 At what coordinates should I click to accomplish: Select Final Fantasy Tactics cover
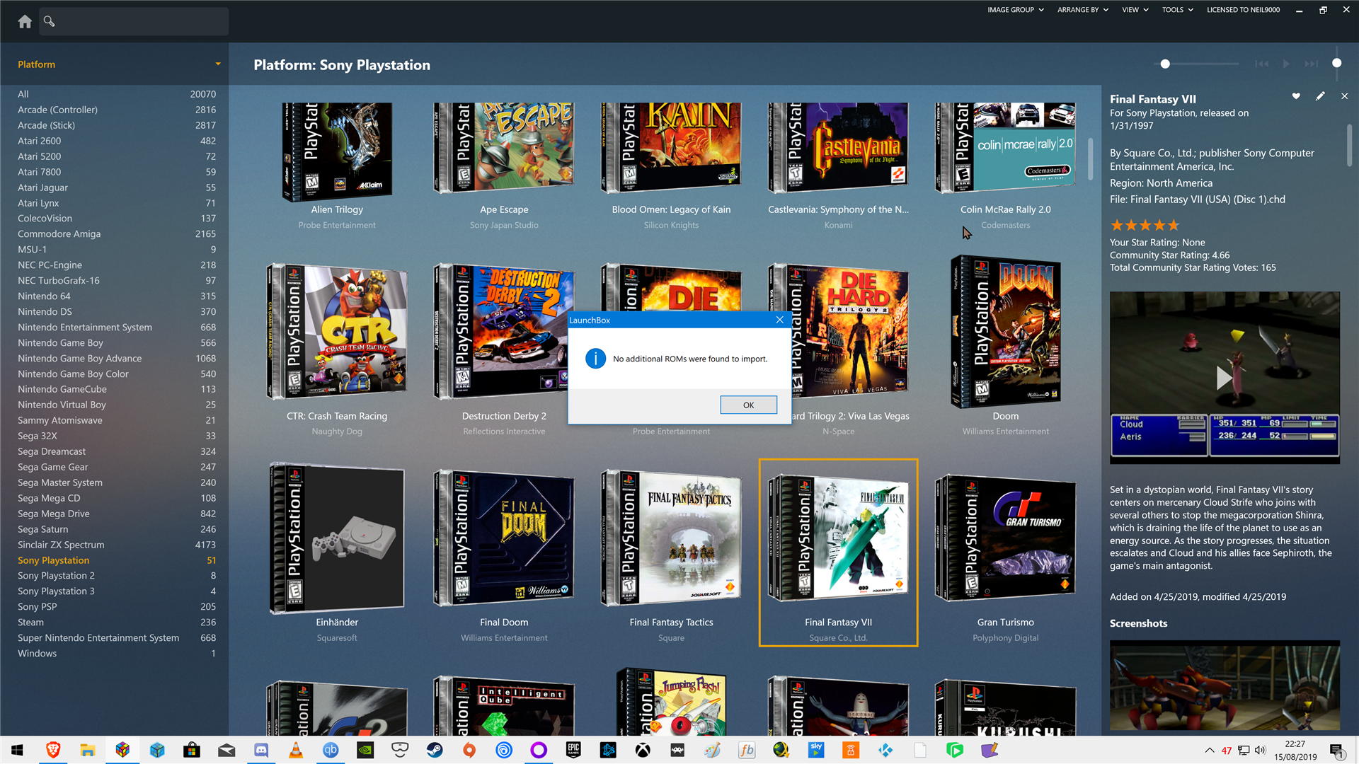pos(671,538)
